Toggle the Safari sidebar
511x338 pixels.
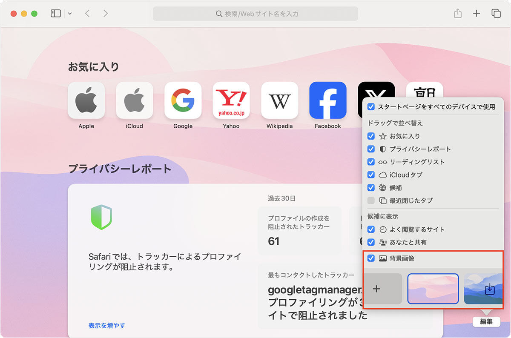56,14
